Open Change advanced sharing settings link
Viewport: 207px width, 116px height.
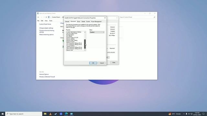pyautogui.click(x=47, y=31)
